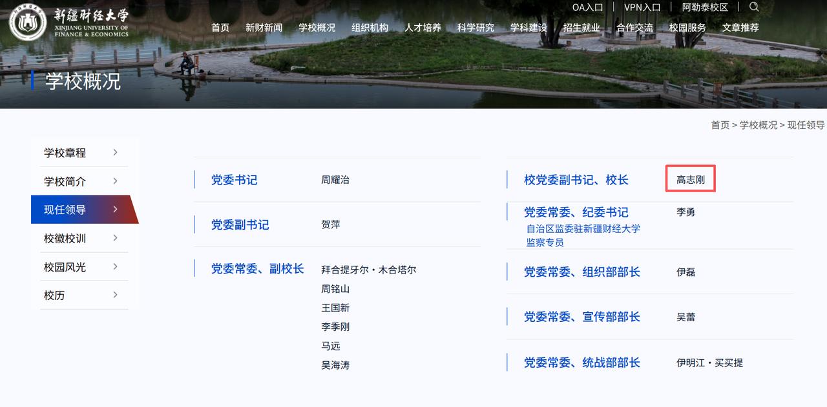Open OA入口 link

pyautogui.click(x=587, y=8)
